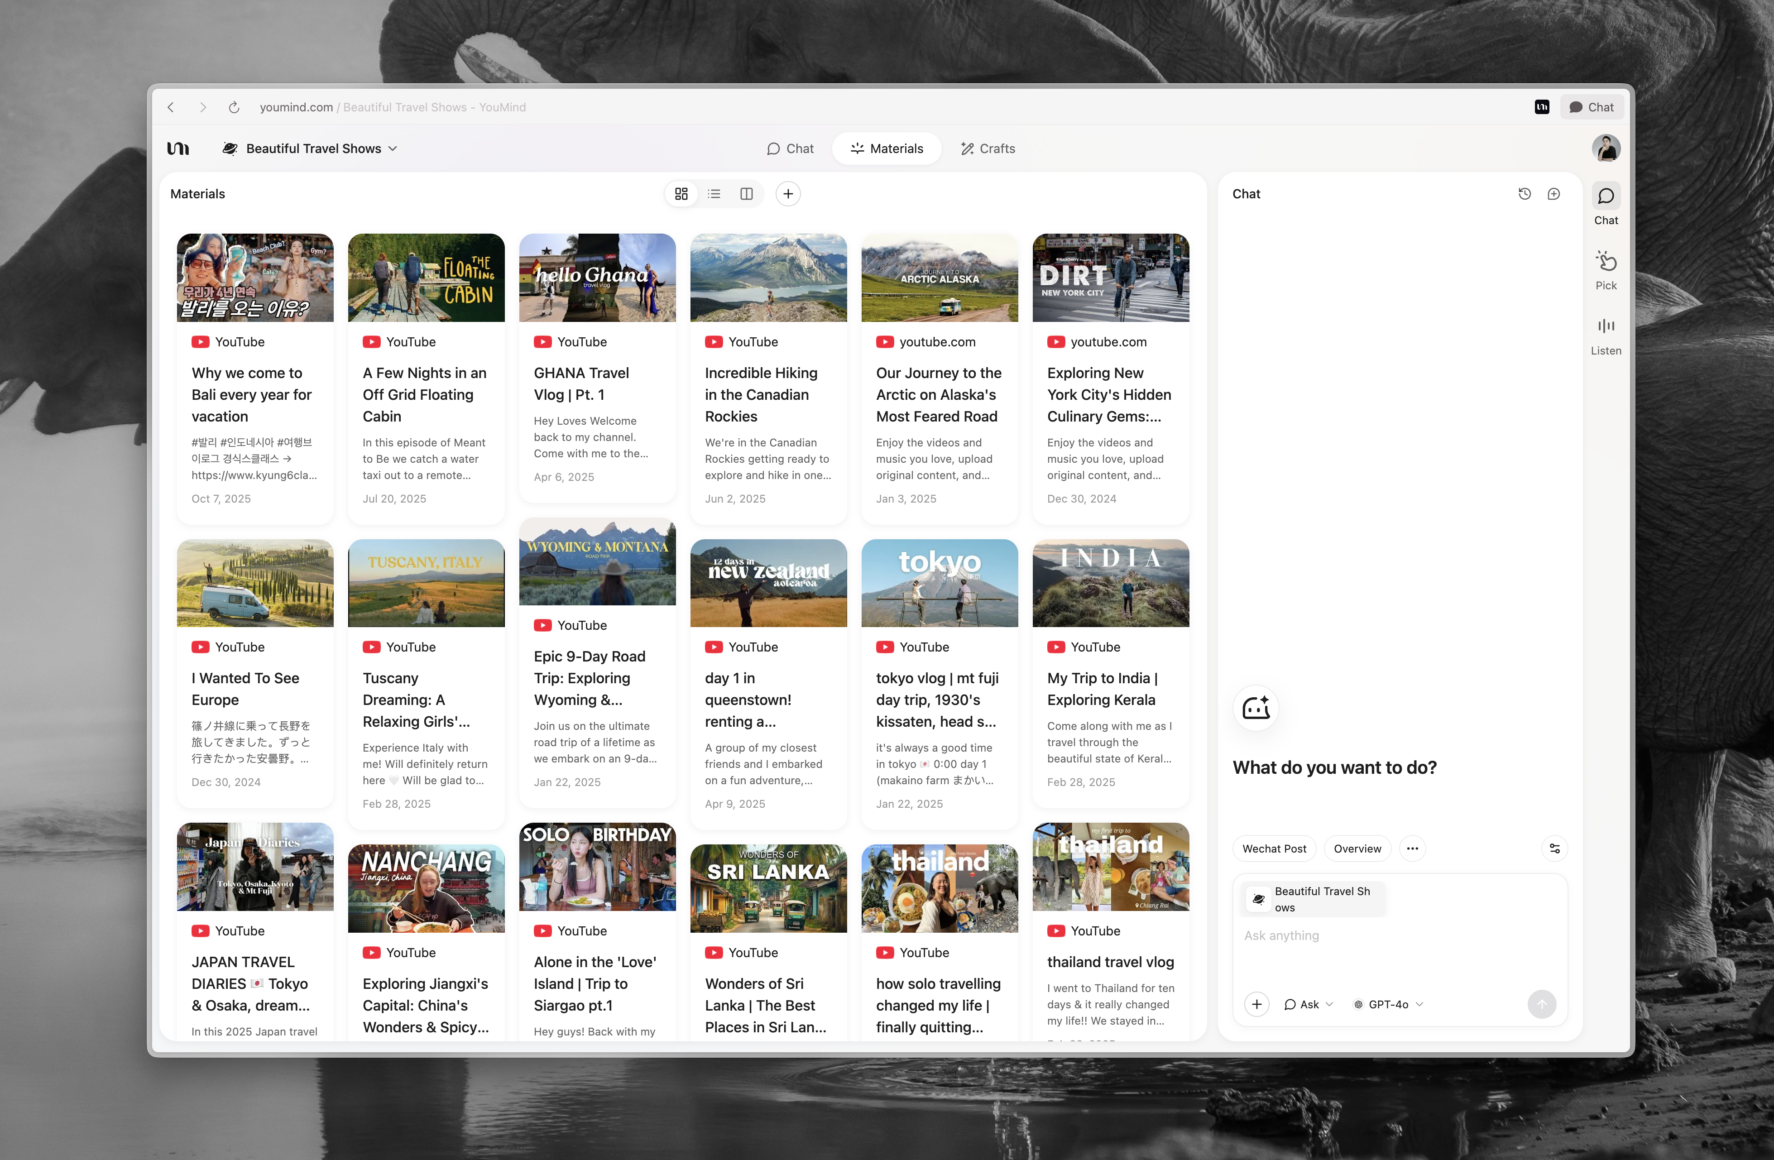Click the YouMind logo home icon
Image resolution: width=1774 pixels, height=1160 pixels.
(178, 149)
